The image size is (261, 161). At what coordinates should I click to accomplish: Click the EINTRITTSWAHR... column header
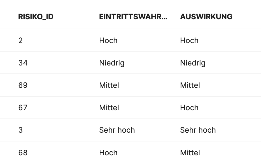(x=133, y=17)
